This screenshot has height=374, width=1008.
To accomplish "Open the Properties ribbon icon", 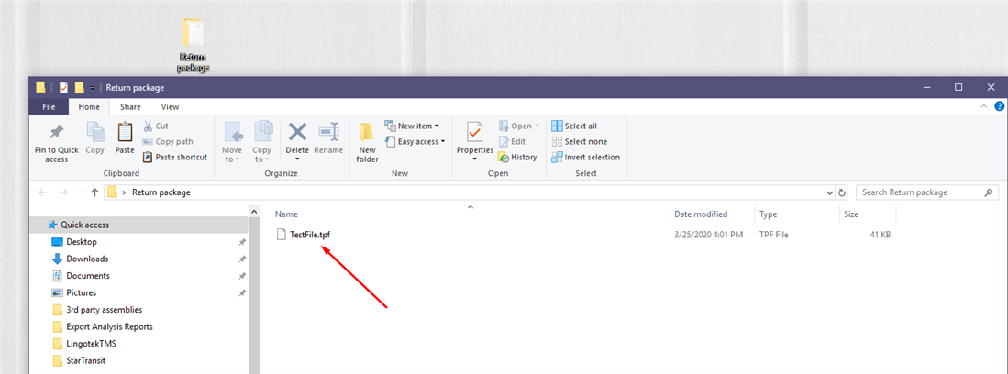I will coord(474,132).
